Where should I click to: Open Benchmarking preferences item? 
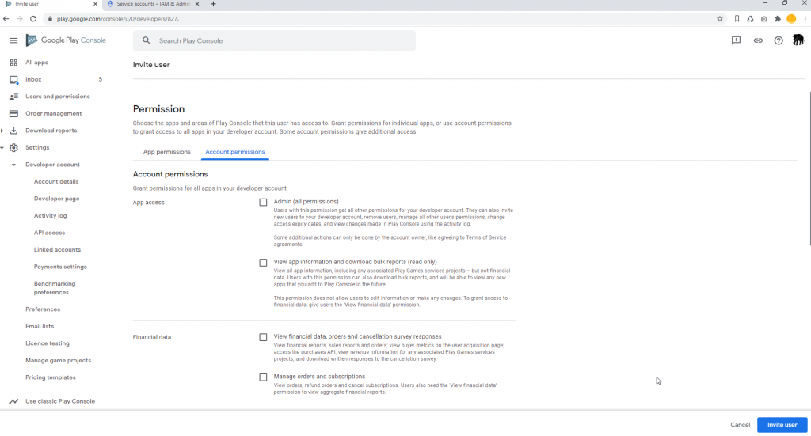click(x=55, y=288)
